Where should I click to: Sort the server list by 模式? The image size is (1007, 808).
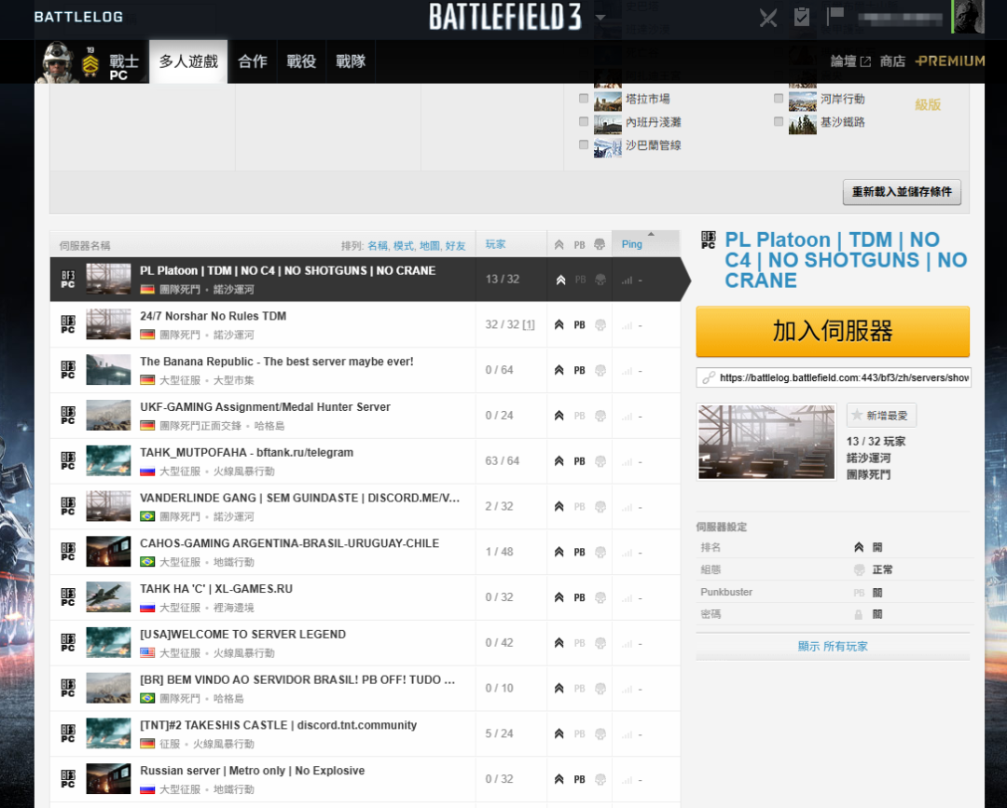pyautogui.click(x=404, y=246)
